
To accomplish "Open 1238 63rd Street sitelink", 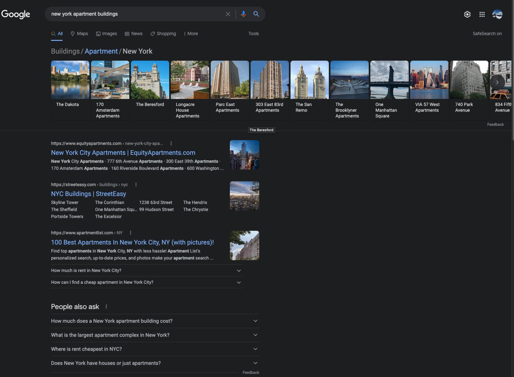I will coord(155,203).
